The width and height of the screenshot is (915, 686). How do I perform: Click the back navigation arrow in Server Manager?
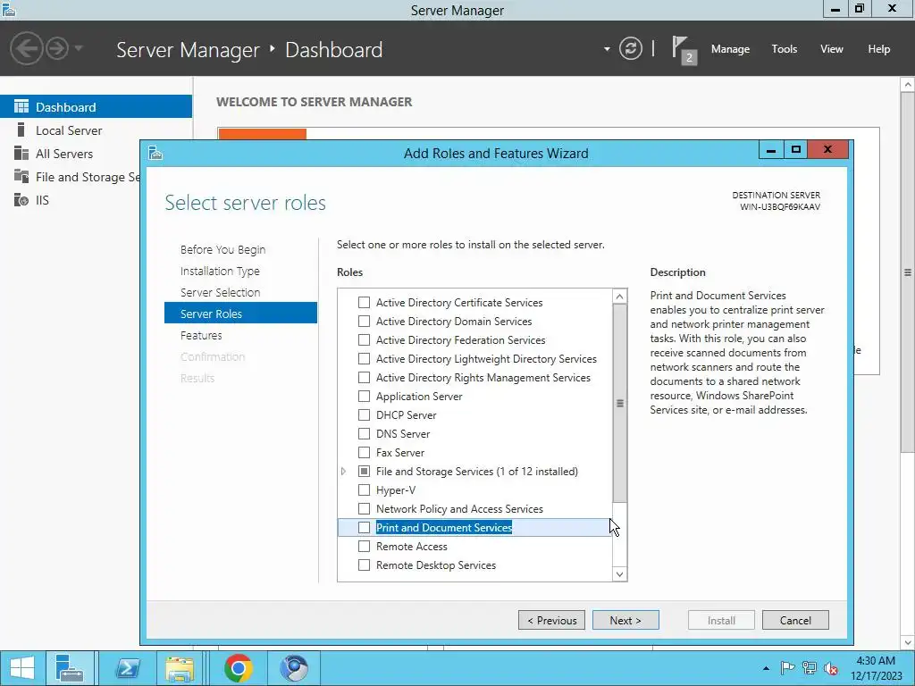tap(26, 48)
